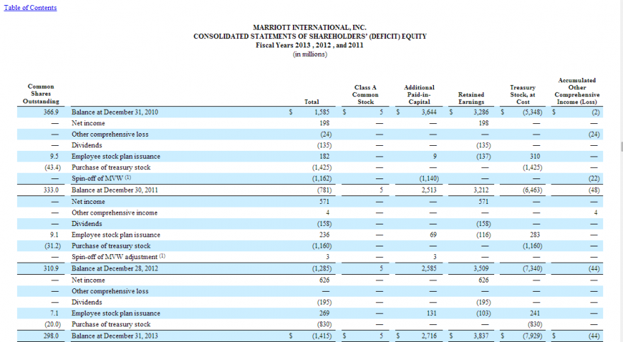The width and height of the screenshot is (623, 342).
Task: Click the 'Spin-off of MVW (1)' row label
Action: click(101, 178)
